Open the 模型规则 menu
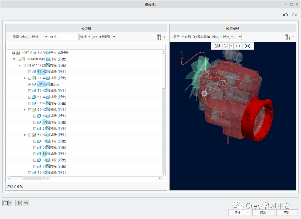Image resolution: width=301 pixels, height=219 pixels. point(104,37)
